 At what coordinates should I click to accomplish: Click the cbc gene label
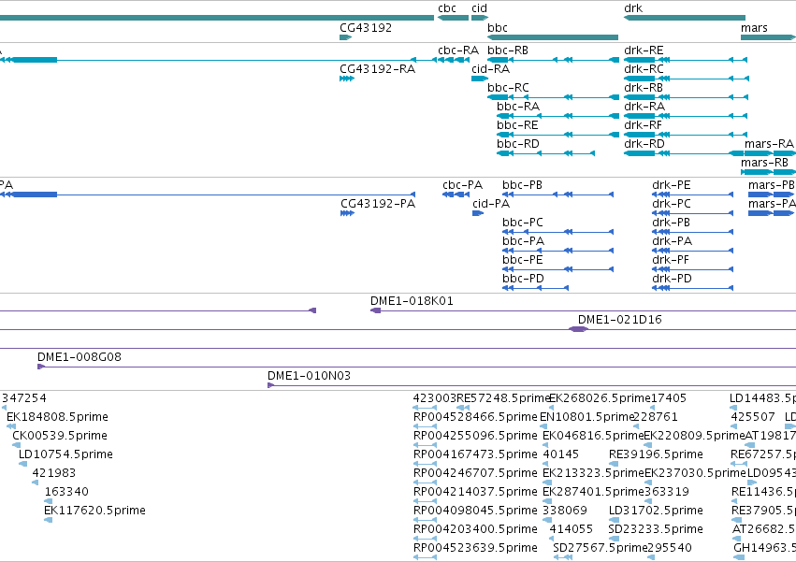(447, 8)
